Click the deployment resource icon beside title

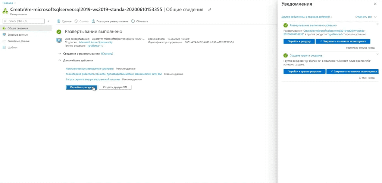point(5,11)
